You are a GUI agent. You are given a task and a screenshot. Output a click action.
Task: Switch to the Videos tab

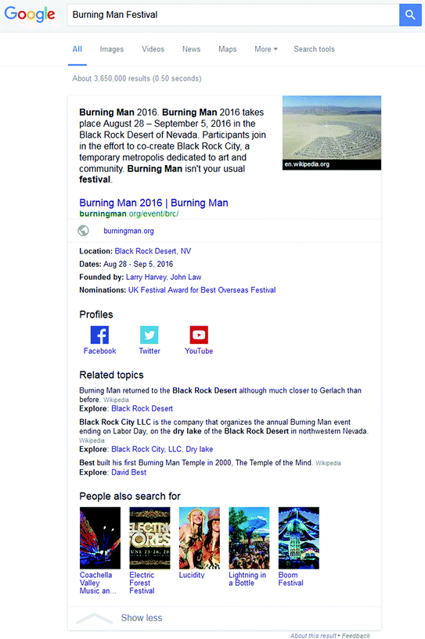tap(153, 49)
